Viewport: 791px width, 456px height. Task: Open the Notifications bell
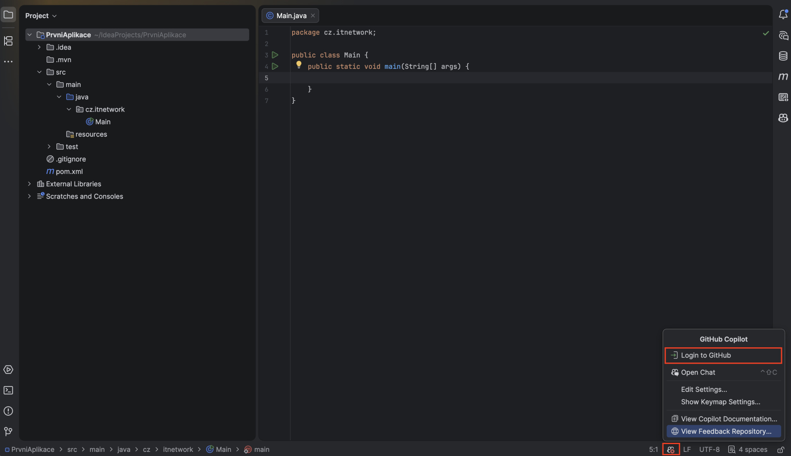(x=784, y=14)
